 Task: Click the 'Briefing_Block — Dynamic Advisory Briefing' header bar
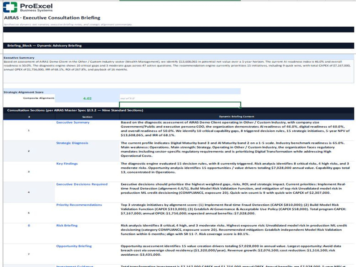click(178, 46)
